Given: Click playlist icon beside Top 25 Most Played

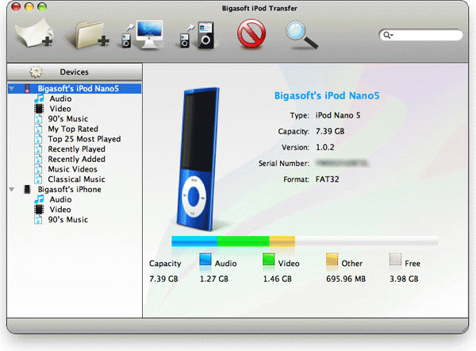Looking at the screenshot, I should coord(38,139).
